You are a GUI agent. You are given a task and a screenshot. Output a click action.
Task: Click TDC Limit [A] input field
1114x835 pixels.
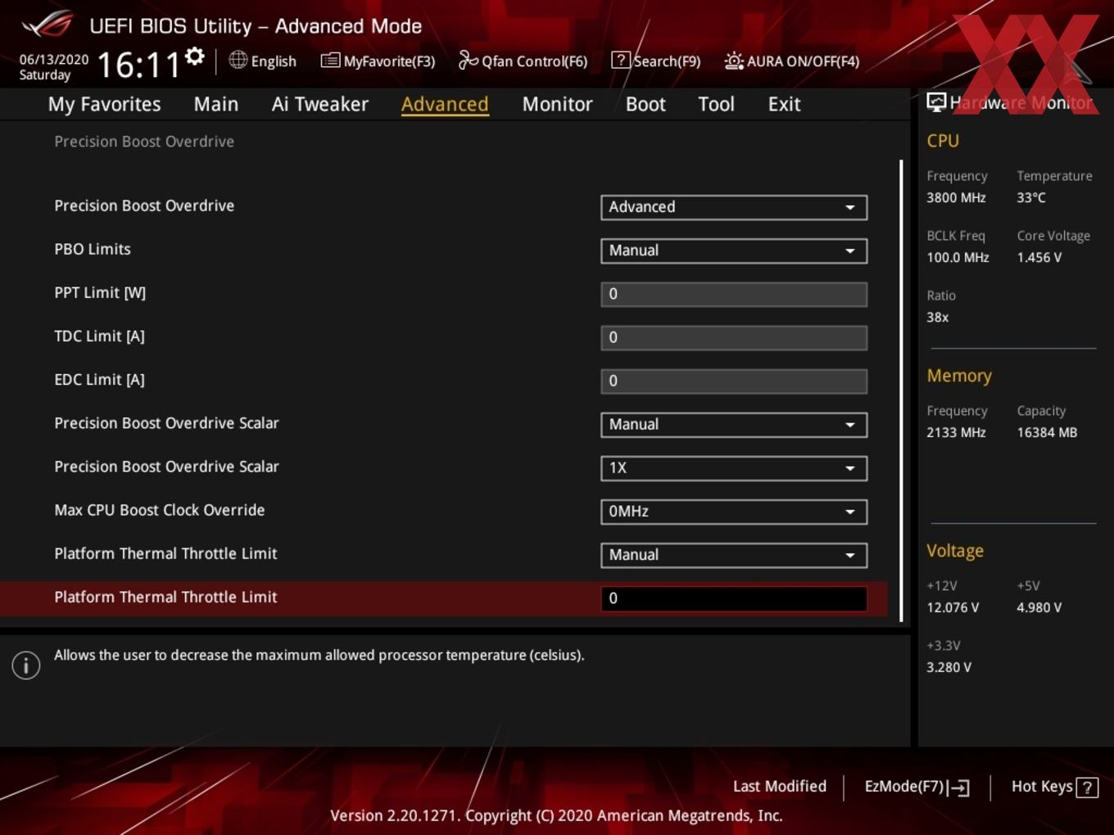(x=734, y=337)
